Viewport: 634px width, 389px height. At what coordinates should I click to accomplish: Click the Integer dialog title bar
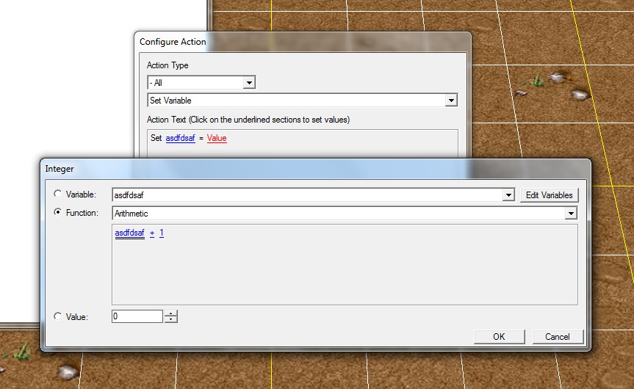pos(315,169)
